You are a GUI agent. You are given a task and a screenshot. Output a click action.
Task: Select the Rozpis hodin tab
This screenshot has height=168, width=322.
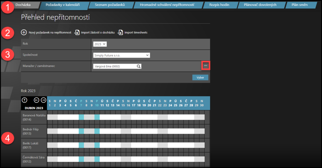point(219,5)
